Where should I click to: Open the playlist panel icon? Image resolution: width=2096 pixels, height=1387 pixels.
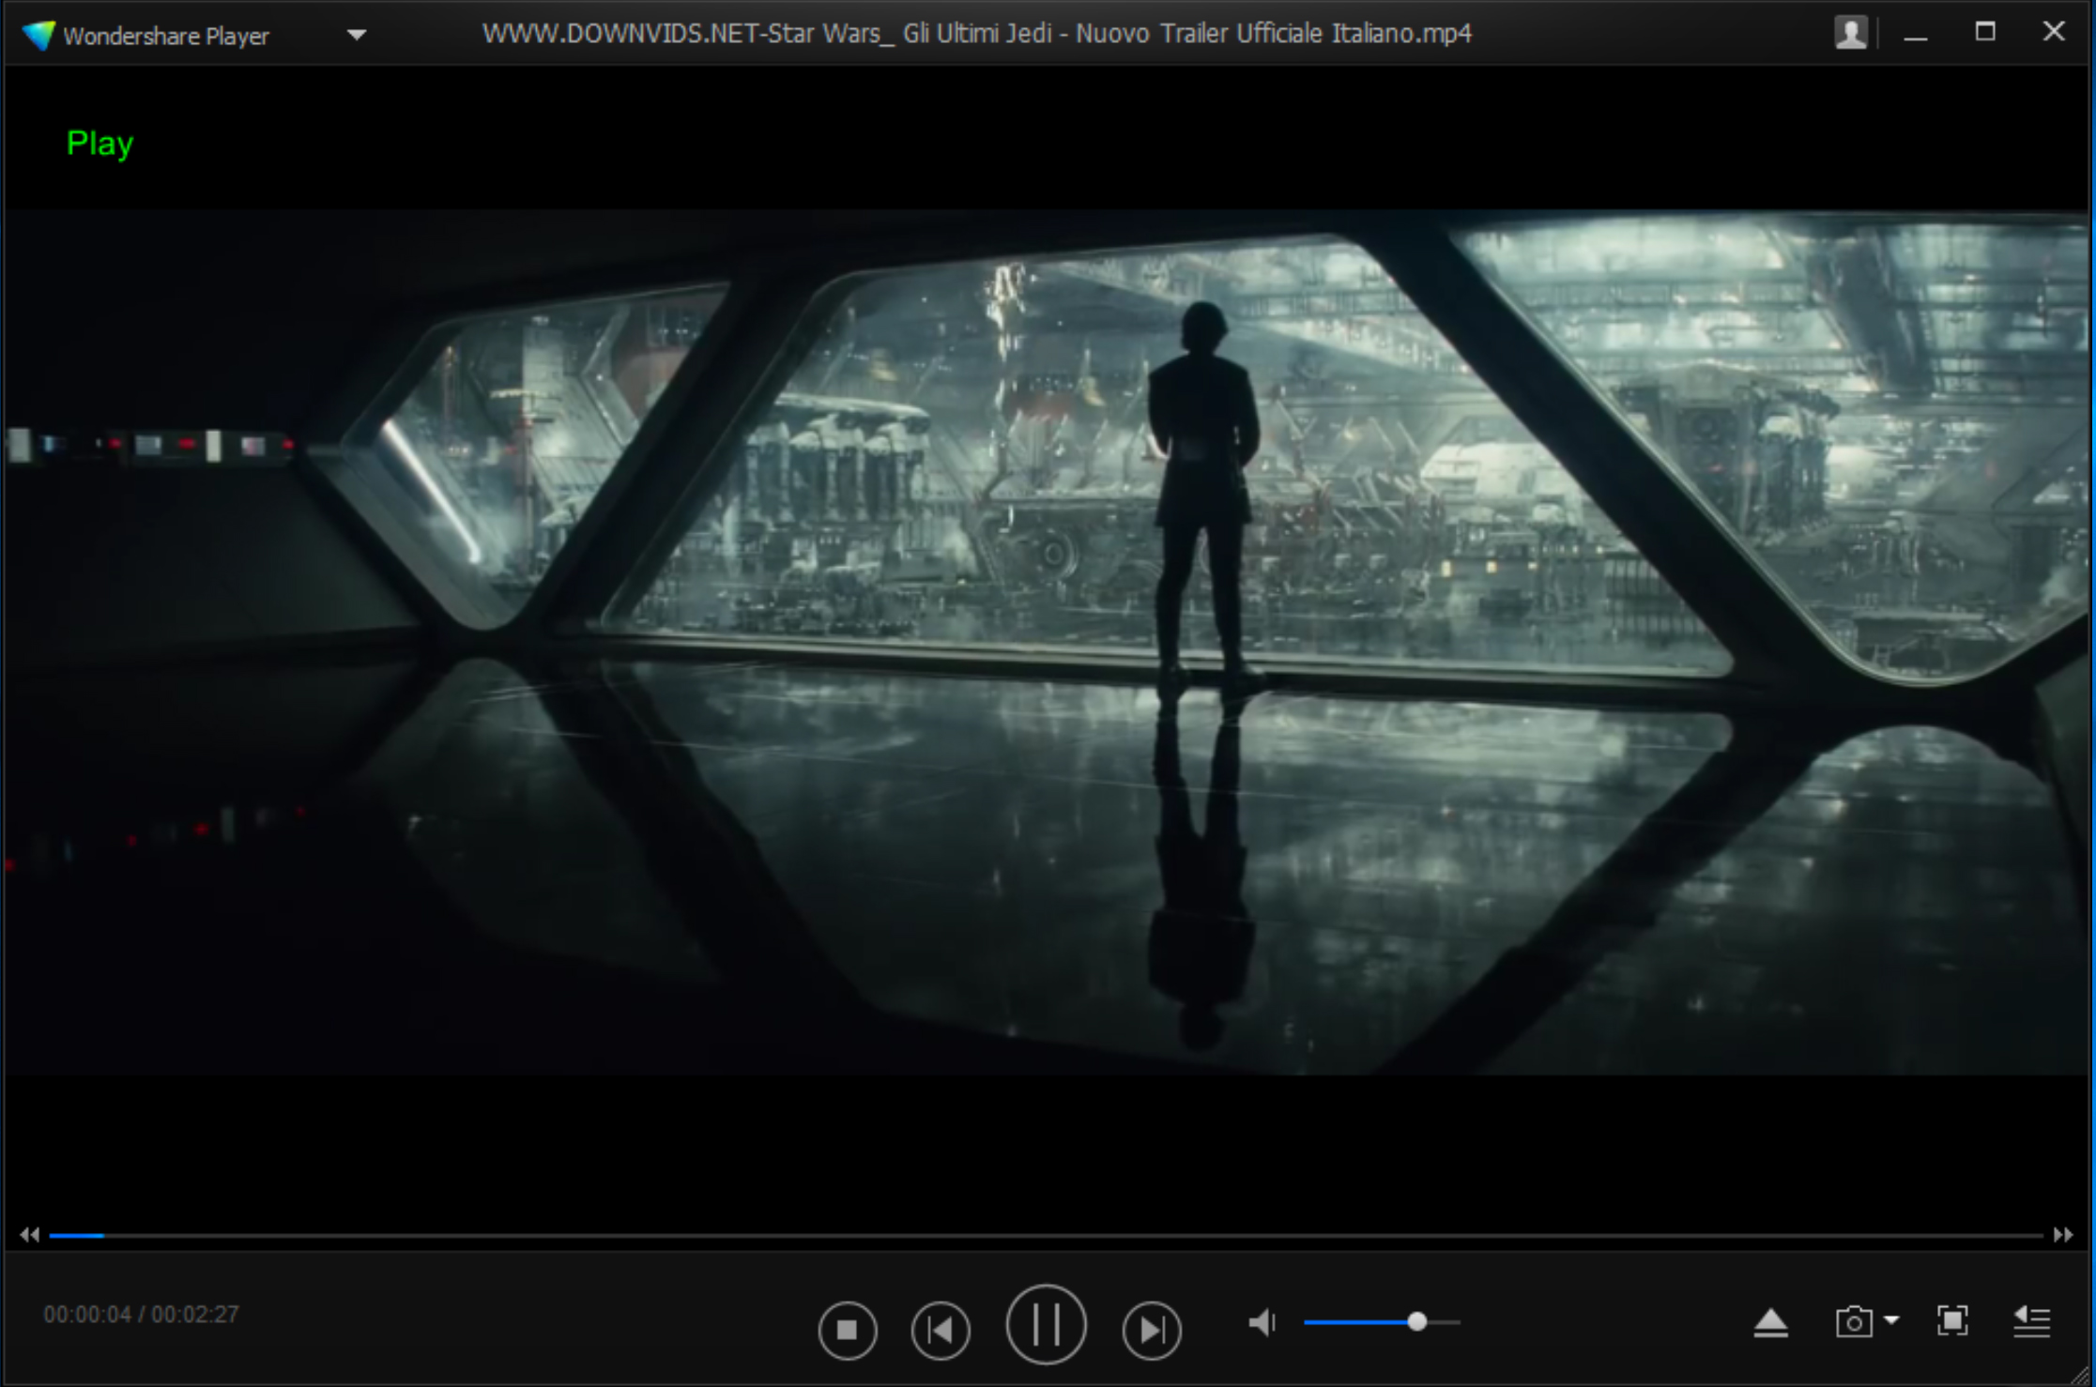click(x=2030, y=1323)
